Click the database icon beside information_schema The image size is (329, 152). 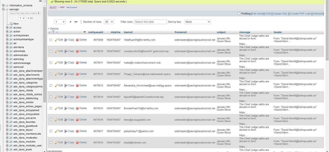coord(7,5)
